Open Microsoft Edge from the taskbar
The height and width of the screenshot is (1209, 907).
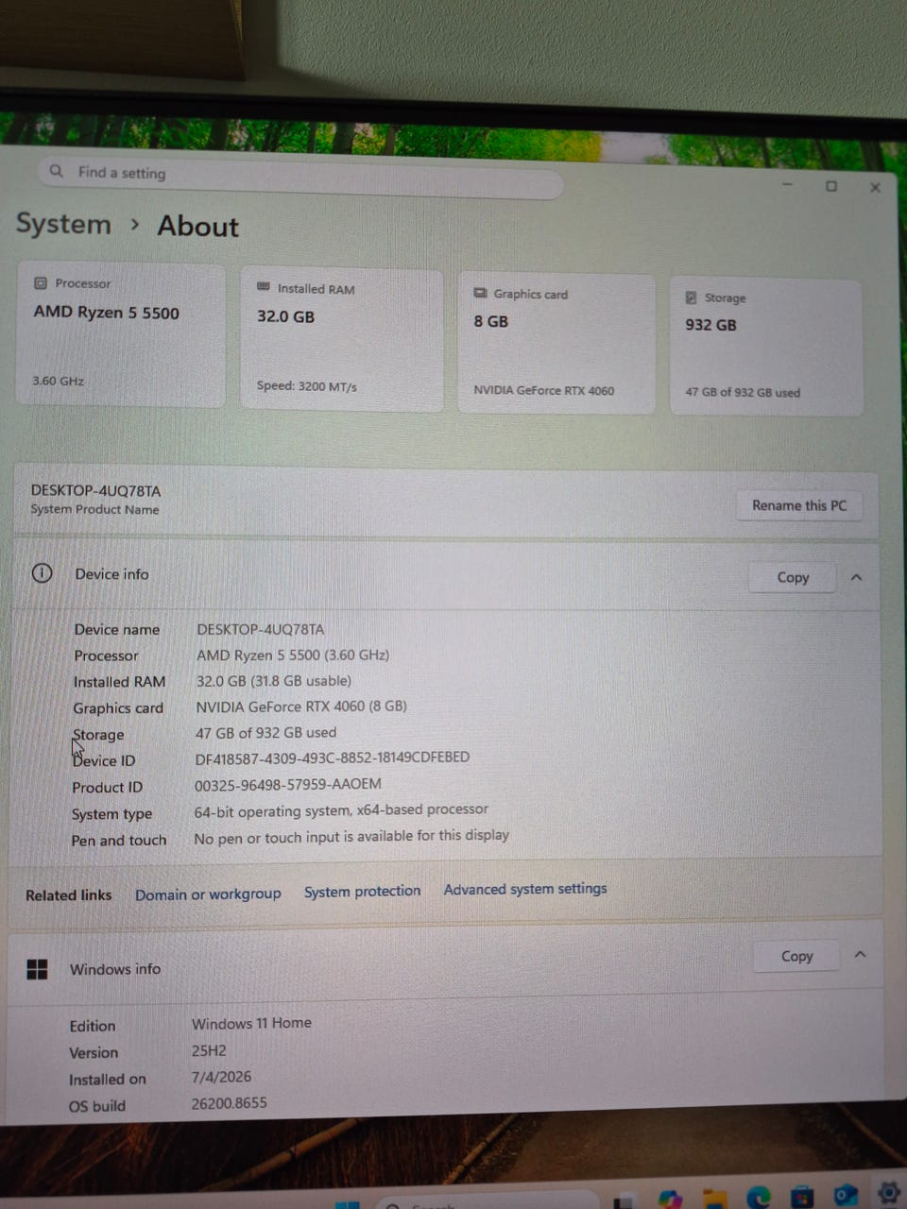759,1198
